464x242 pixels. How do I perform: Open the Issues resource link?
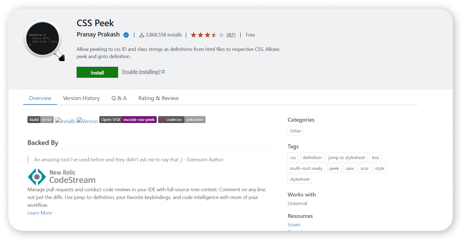[294, 225]
